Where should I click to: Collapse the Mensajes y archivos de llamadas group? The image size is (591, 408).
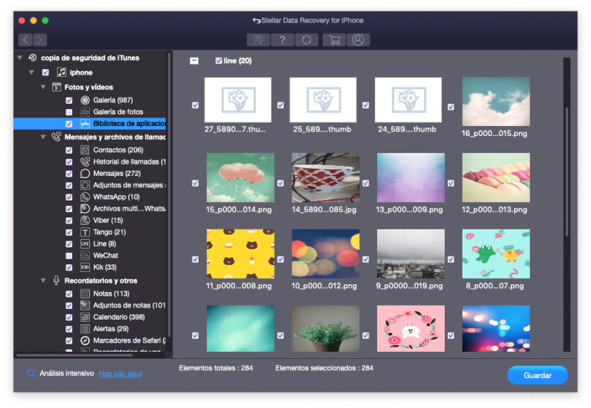click(44, 137)
